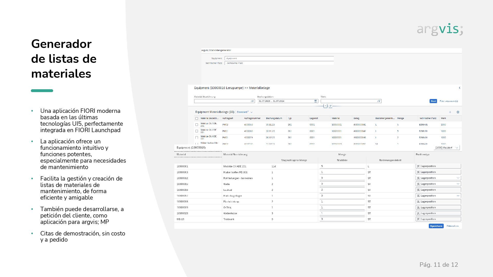Image resolution: width=493 pixels, height=277 pixels.
Task: Open Lagerposition dropdown for Welle row
Action: [x=458, y=184]
